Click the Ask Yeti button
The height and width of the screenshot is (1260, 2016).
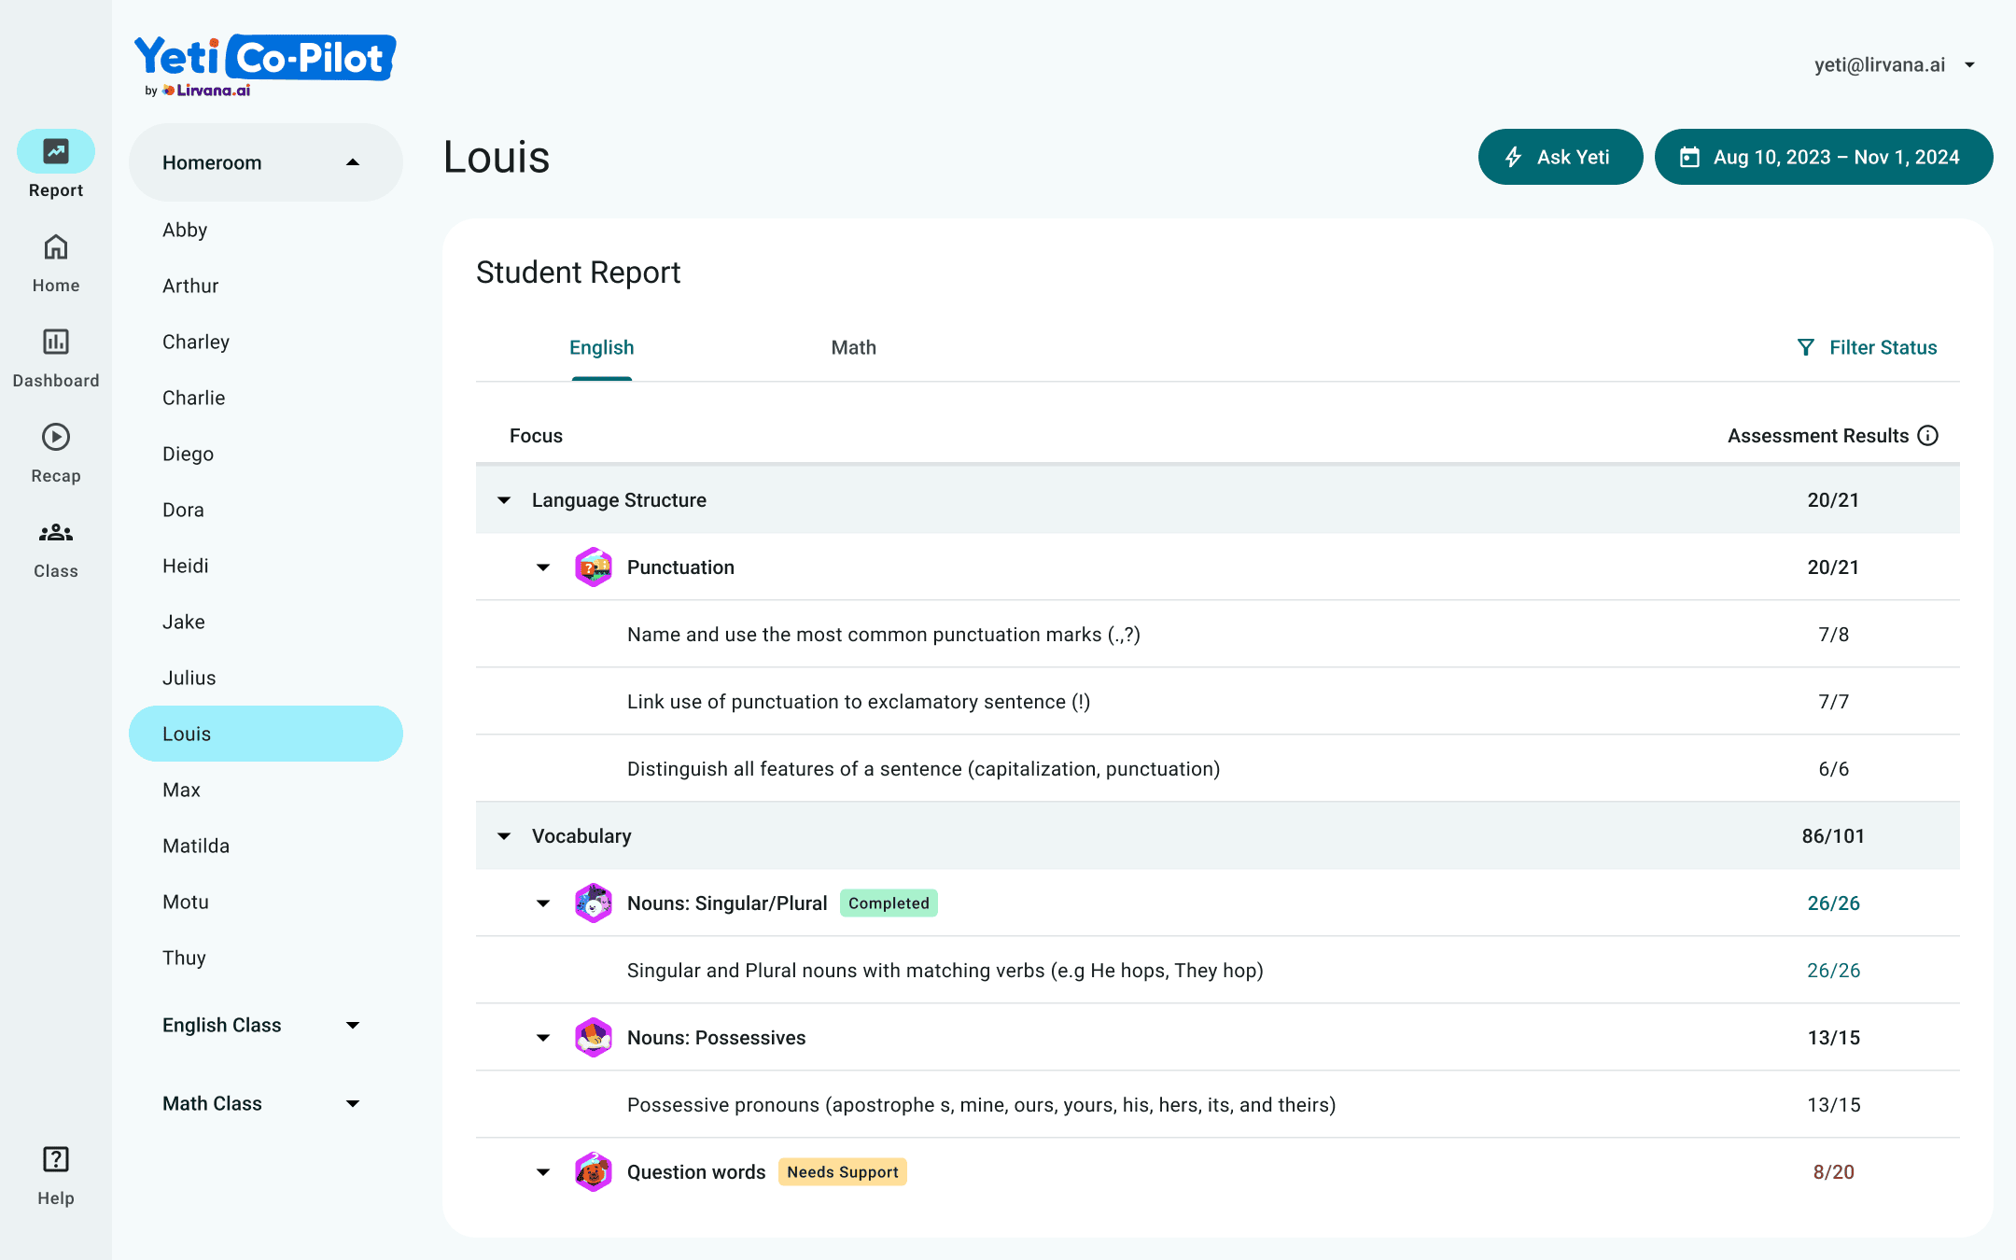pos(1560,157)
